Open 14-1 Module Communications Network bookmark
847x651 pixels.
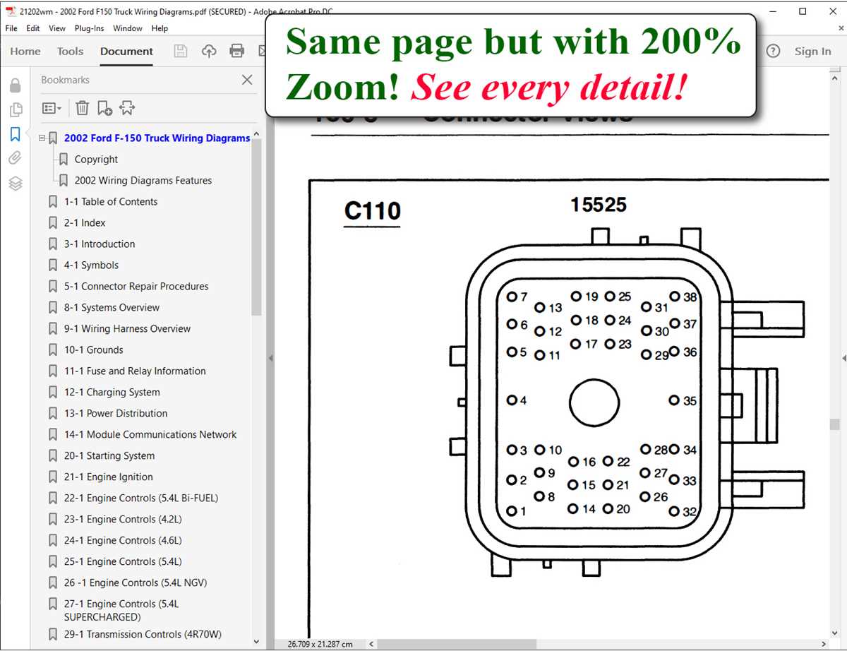(x=150, y=435)
